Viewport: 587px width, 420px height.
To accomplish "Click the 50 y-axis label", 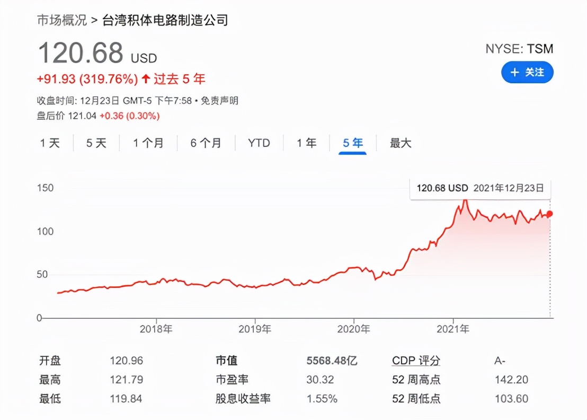I will (42, 274).
